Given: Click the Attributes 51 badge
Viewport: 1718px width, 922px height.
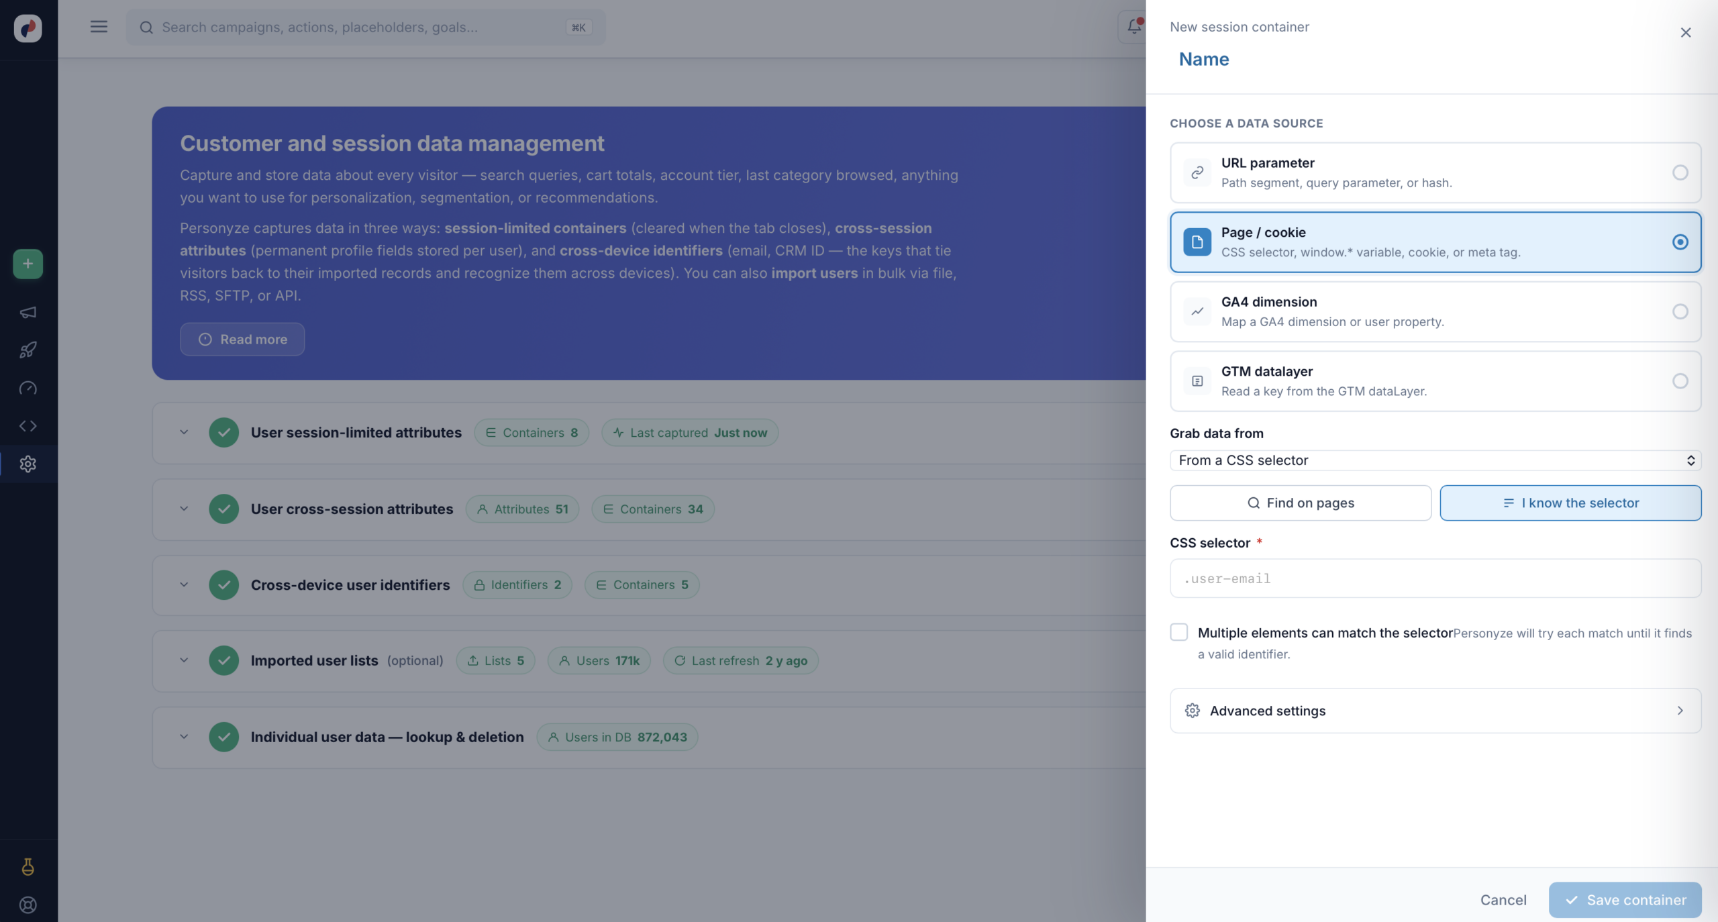Looking at the screenshot, I should 522,509.
